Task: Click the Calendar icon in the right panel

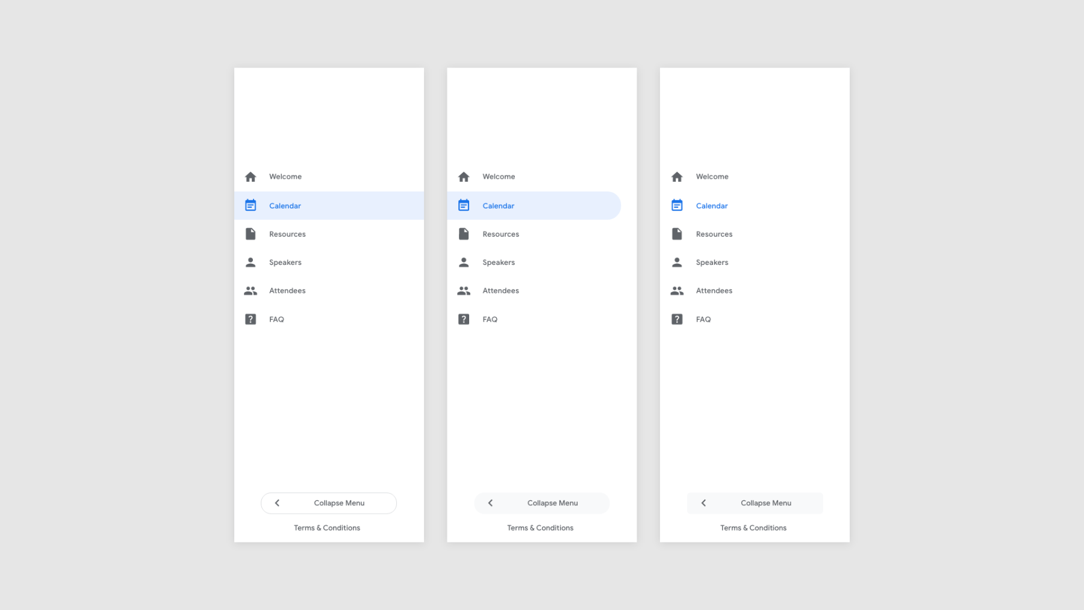Action: 677,205
